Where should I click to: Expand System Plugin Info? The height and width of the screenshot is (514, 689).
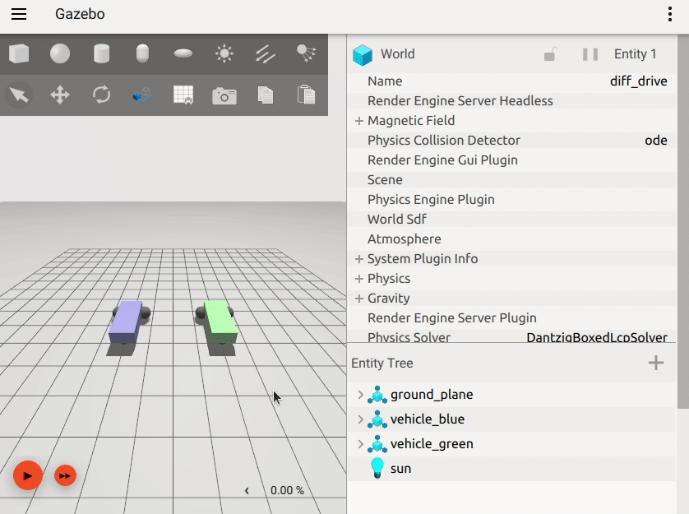[x=359, y=259]
